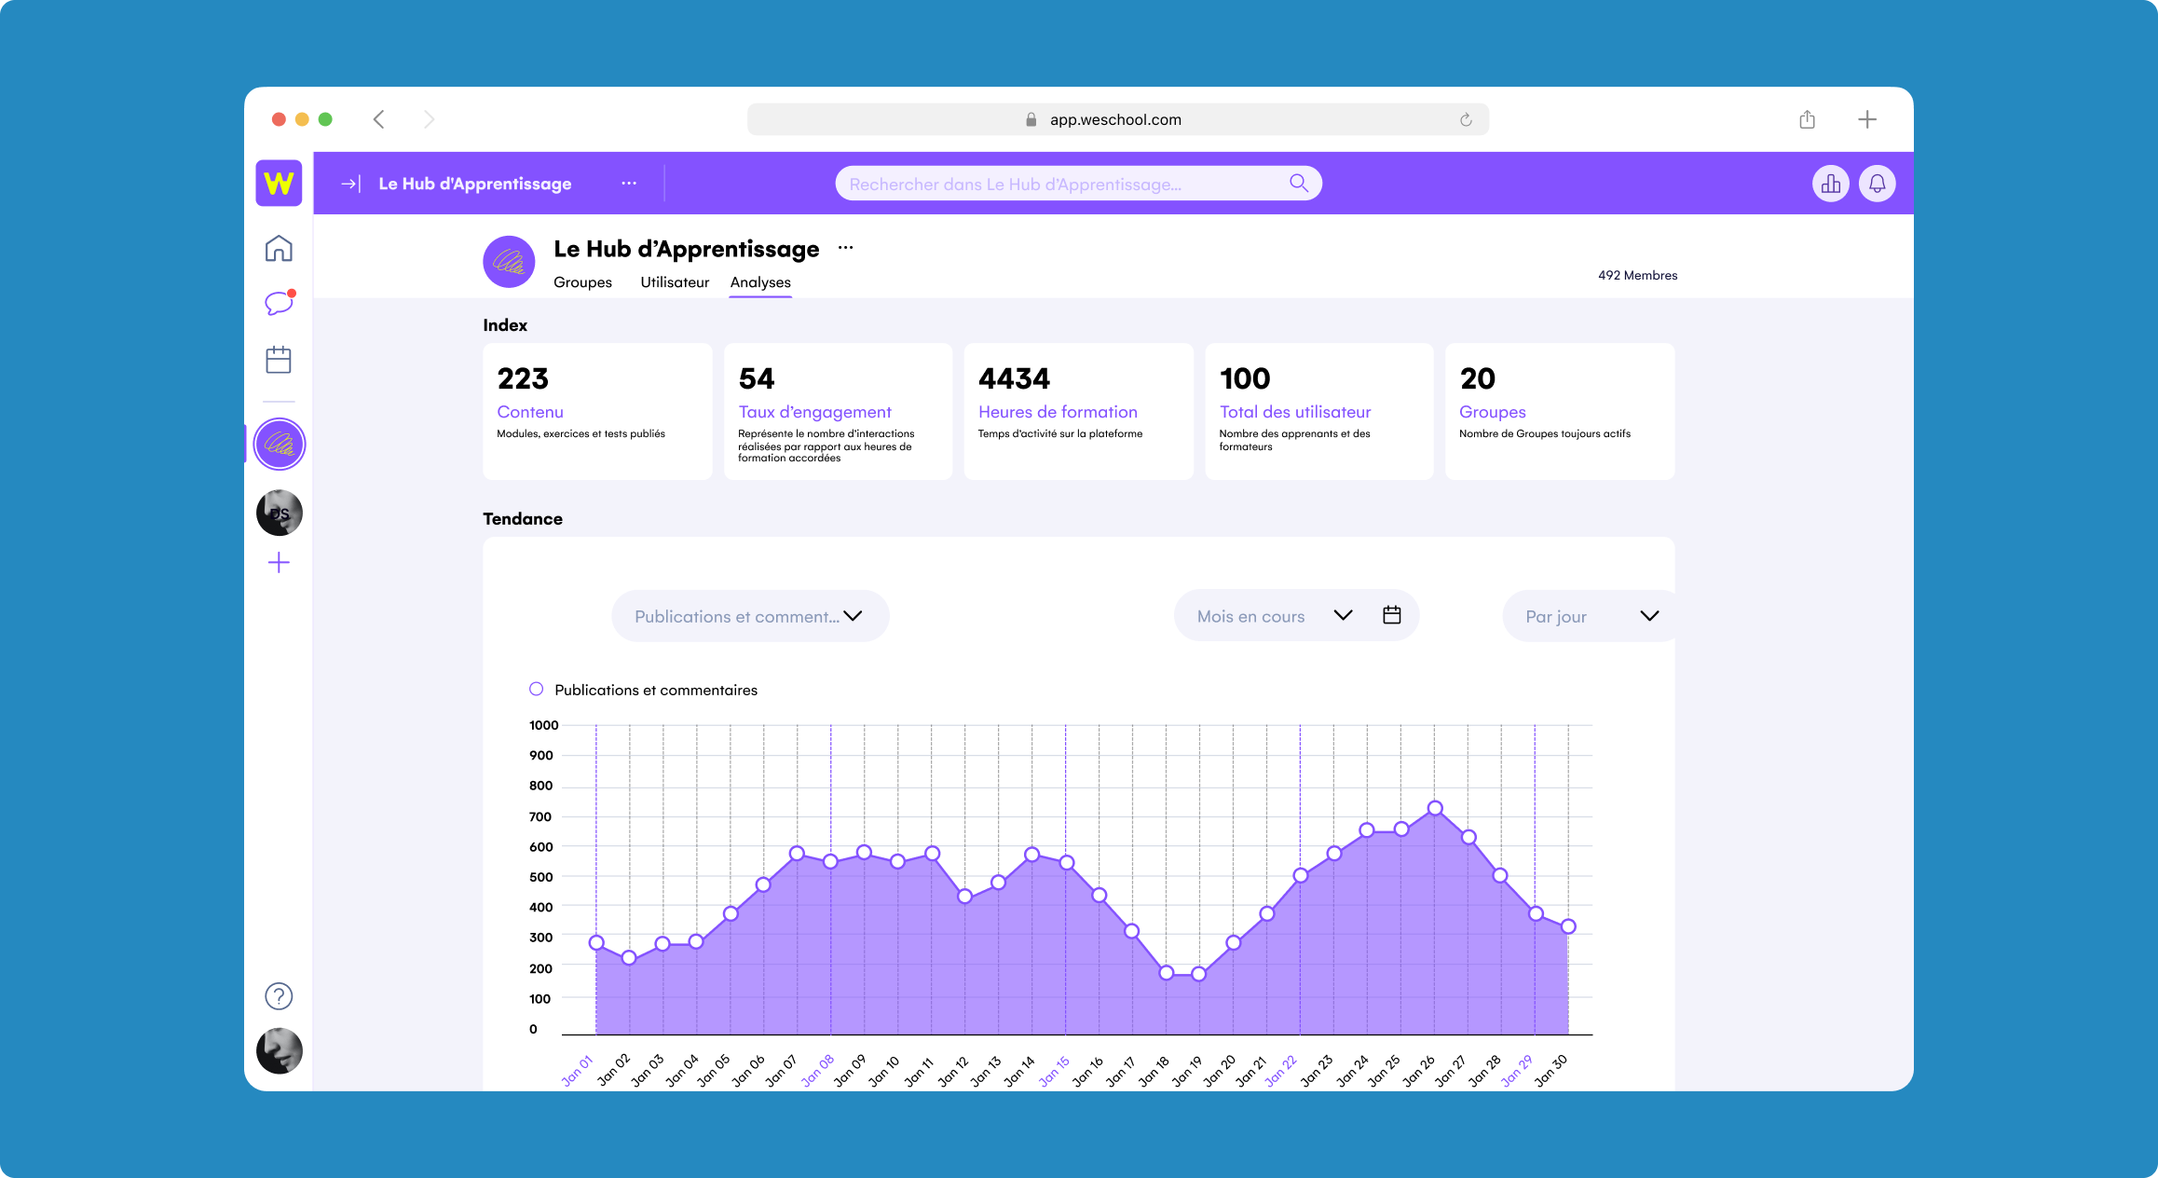This screenshot has width=2158, height=1178.
Task: Switch to the Analyses tab
Action: [760, 282]
